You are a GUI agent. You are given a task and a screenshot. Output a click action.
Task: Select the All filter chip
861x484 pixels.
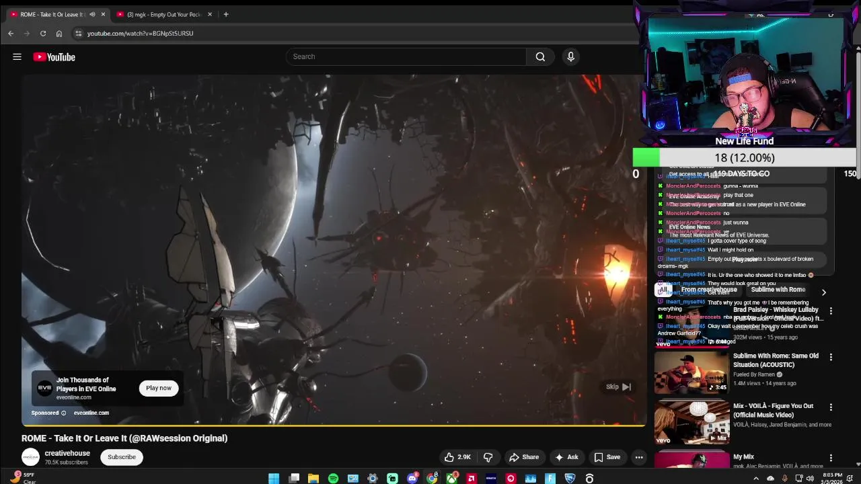pyautogui.click(x=663, y=290)
